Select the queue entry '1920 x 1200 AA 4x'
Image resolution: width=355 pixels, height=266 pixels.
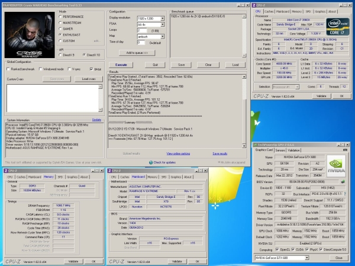pyautogui.click(x=198, y=17)
